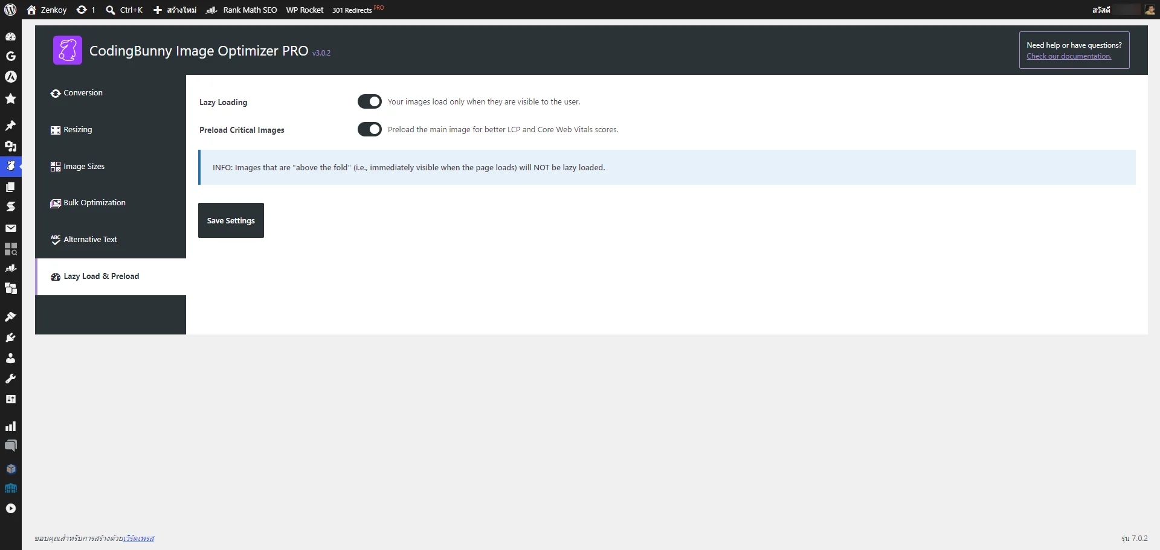Open the new content plus menu

pos(175,10)
